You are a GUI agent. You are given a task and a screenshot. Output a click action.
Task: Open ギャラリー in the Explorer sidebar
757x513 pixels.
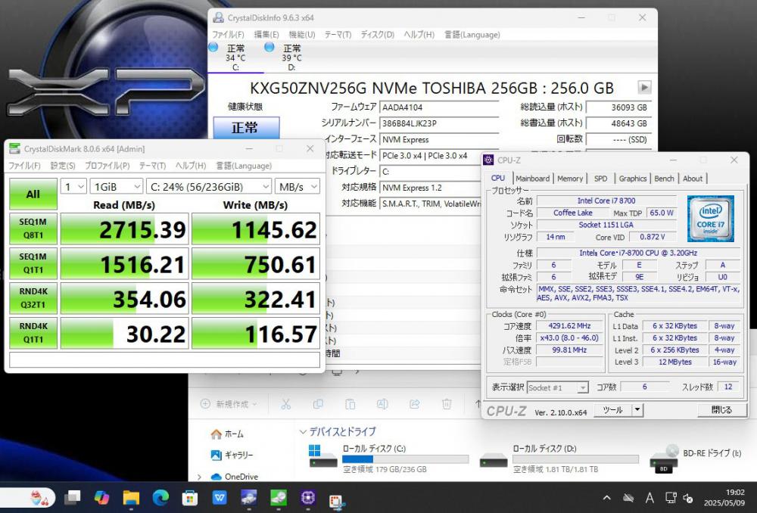pyautogui.click(x=232, y=455)
